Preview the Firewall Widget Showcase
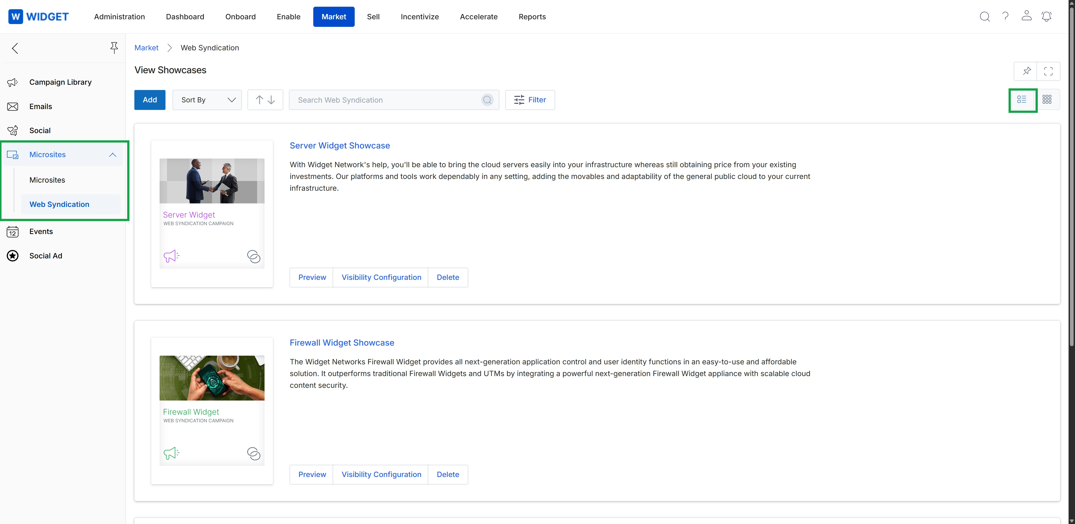 click(x=312, y=475)
